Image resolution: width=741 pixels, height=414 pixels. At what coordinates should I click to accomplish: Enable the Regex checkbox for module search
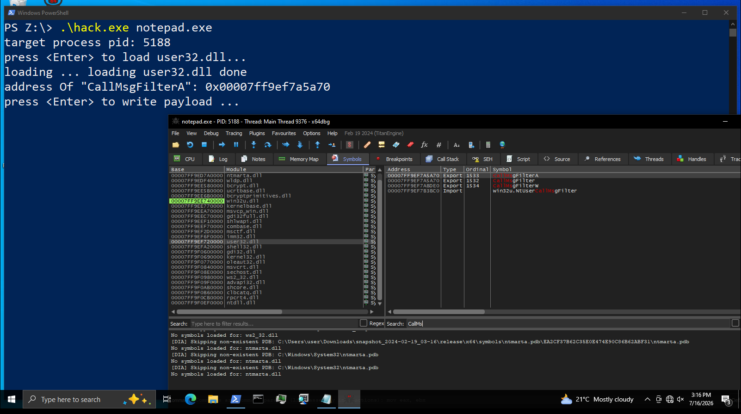364,323
